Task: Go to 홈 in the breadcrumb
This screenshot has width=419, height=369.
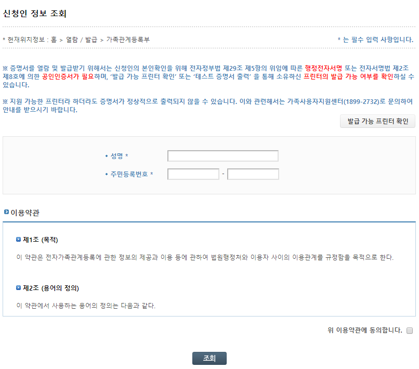Action: click(x=54, y=39)
